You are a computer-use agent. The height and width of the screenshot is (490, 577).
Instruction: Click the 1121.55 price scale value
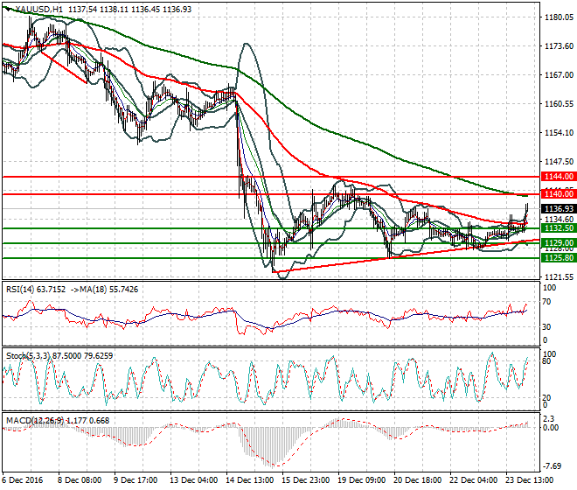click(x=559, y=277)
